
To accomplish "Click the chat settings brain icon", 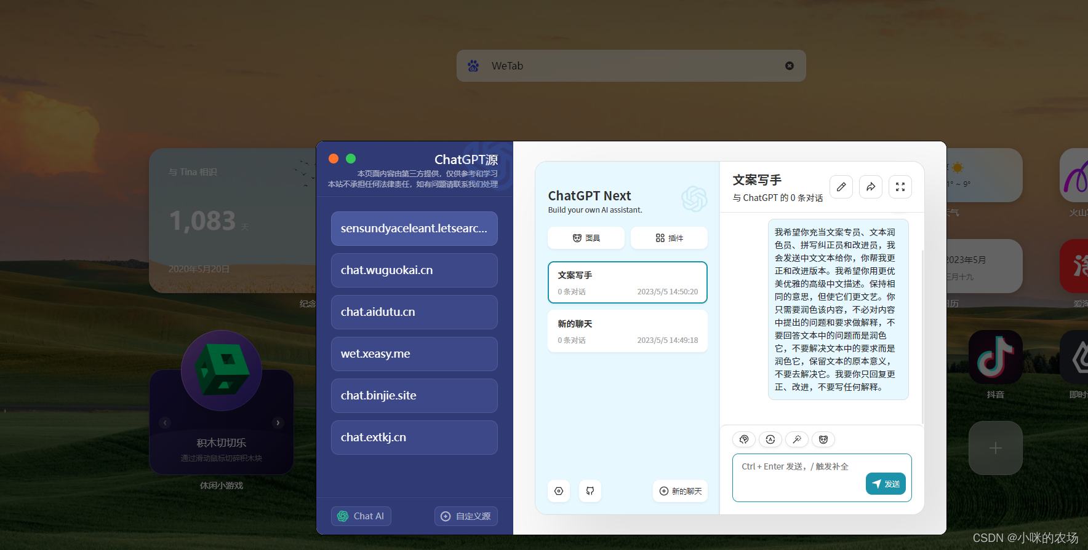I will (x=744, y=439).
